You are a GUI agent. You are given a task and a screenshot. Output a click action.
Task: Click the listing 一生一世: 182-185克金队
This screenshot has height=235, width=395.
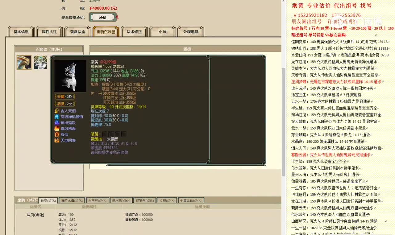point(334,228)
